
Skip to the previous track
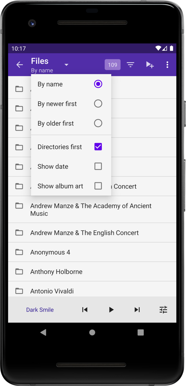(85, 310)
